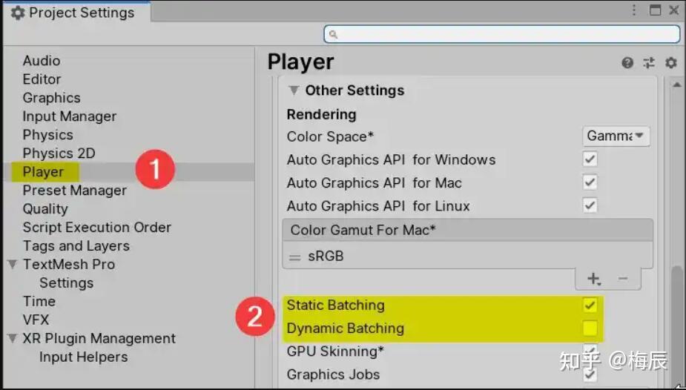Open Quality settings category
686x390 pixels.
click(x=45, y=209)
